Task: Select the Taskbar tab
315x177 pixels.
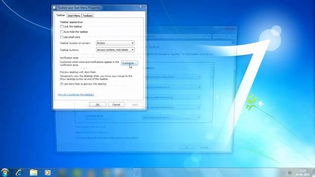Action: click(x=61, y=15)
